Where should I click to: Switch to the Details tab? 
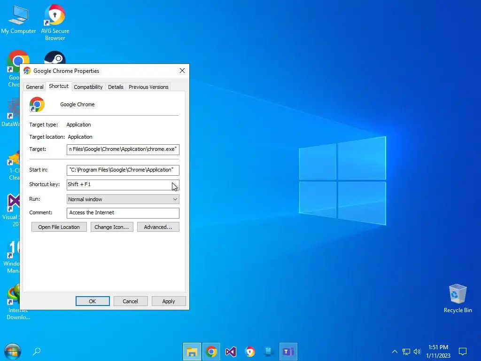click(x=116, y=87)
